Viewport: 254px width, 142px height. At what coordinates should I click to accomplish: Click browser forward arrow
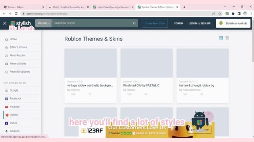[x=10, y=14]
